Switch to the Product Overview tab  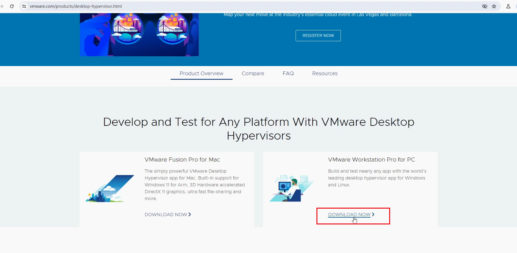(x=201, y=73)
